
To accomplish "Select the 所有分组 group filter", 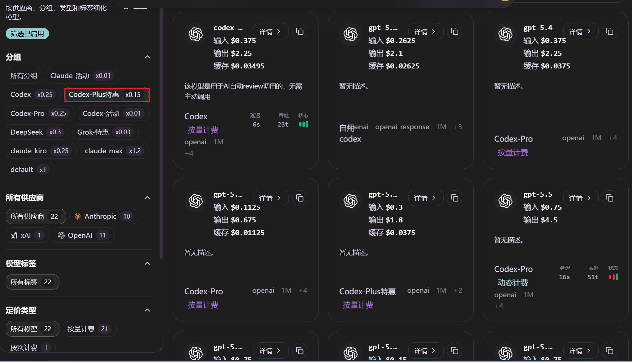I will click(x=24, y=76).
